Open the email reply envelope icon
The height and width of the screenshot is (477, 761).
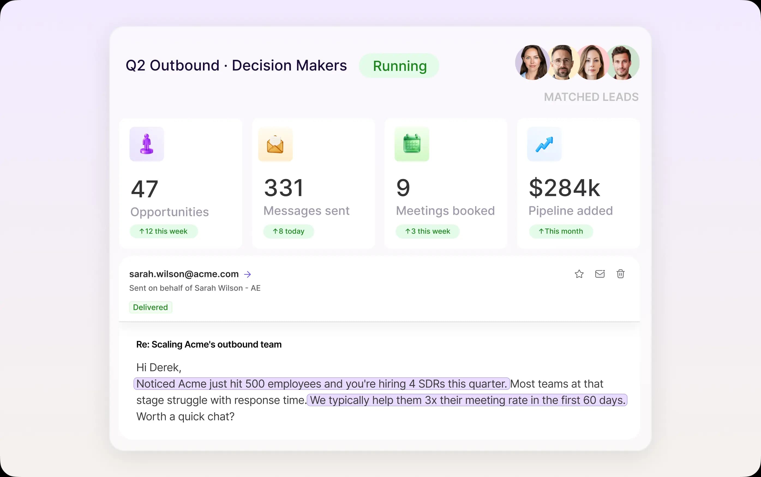600,274
